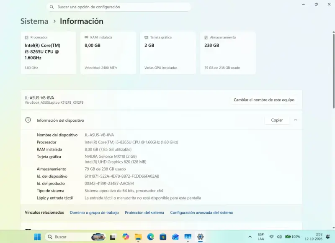Copy device information with Copiar
Viewport: 335px width, 243px height.
[x=277, y=120]
